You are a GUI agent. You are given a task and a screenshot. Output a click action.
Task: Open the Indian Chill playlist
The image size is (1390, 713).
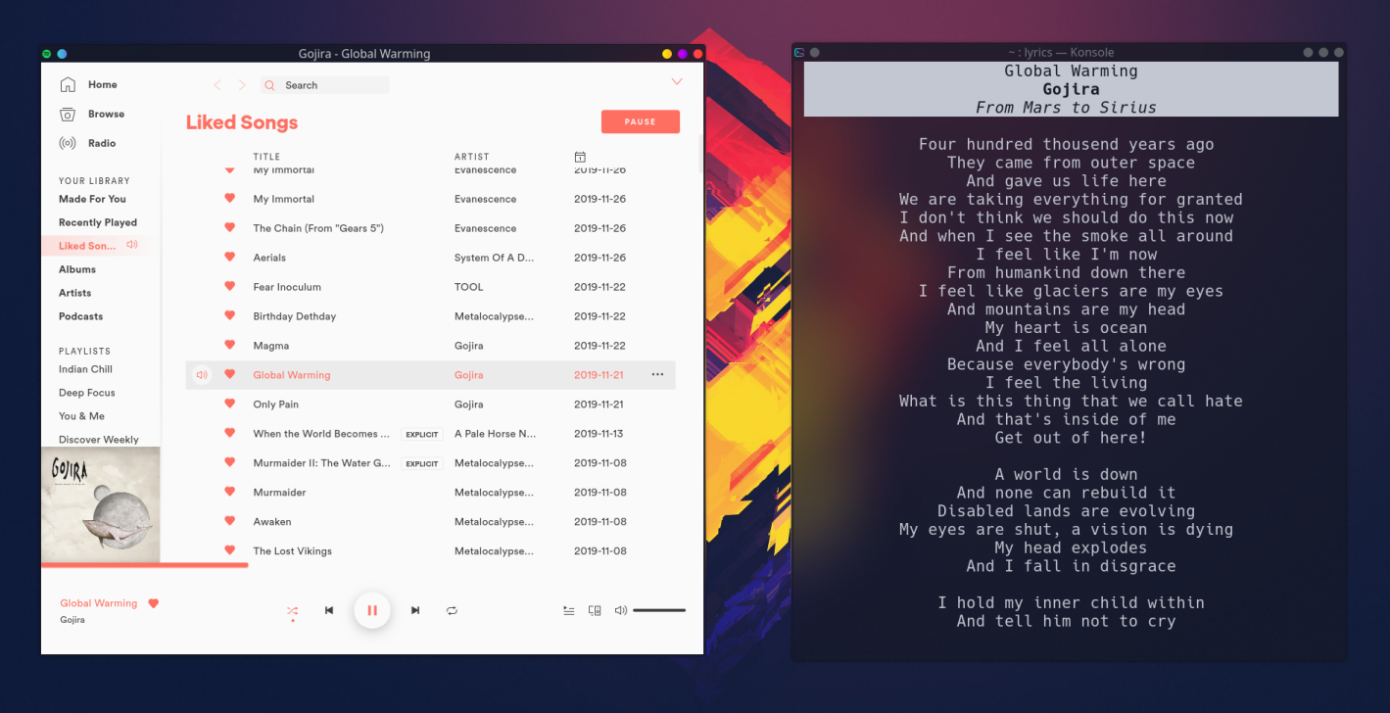(x=85, y=369)
